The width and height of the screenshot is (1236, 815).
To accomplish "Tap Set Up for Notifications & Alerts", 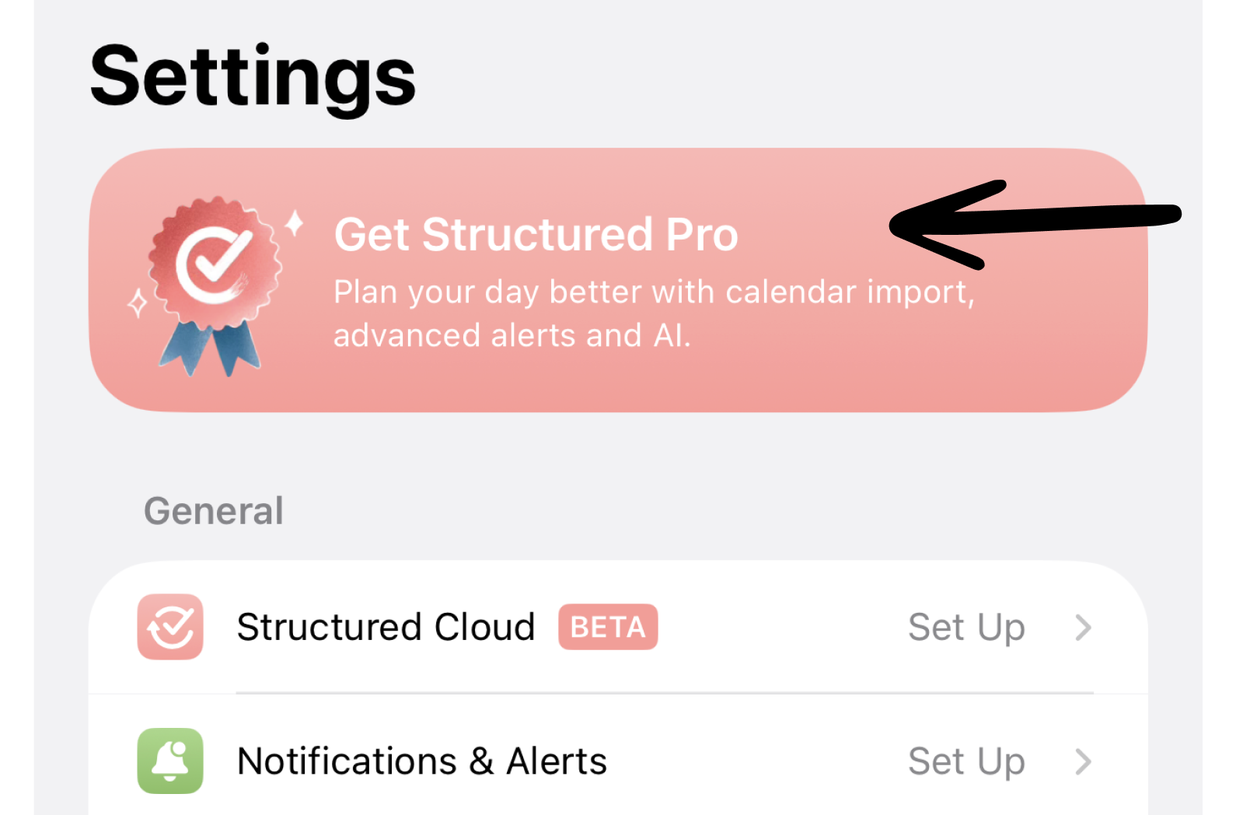I will [x=966, y=762].
